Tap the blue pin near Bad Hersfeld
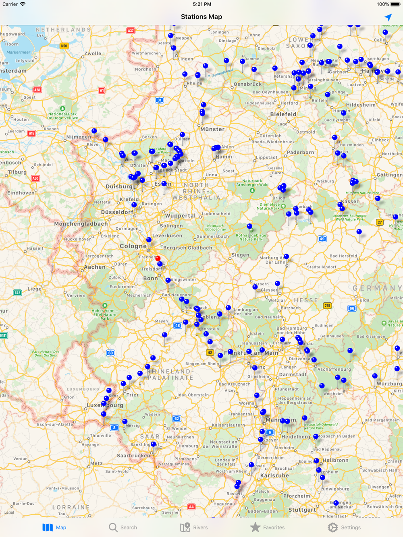 click(359, 232)
